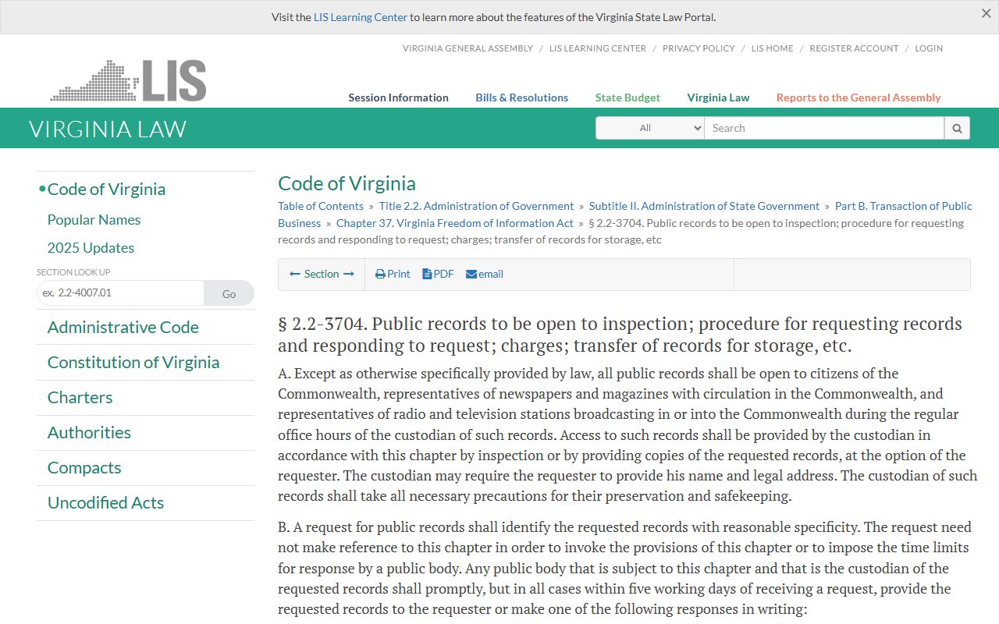Open the Privacy Policy link
This screenshot has width=999, height=624.
click(699, 48)
